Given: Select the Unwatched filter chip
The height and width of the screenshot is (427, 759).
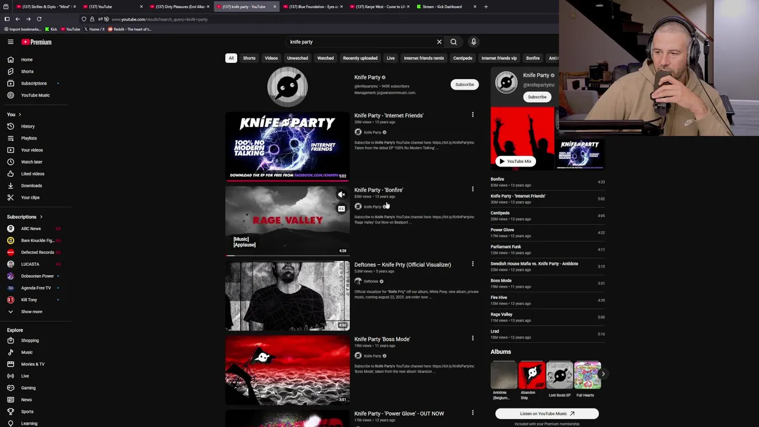Looking at the screenshot, I should [298, 58].
